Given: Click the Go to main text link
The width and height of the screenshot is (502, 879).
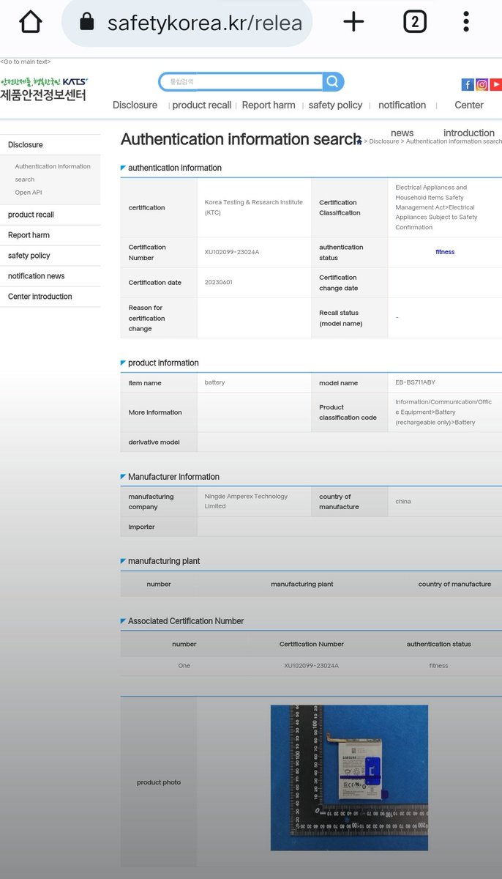Looking at the screenshot, I should [x=26, y=62].
